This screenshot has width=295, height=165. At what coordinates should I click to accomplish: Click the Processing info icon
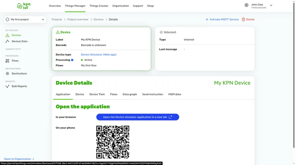point(72,60)
